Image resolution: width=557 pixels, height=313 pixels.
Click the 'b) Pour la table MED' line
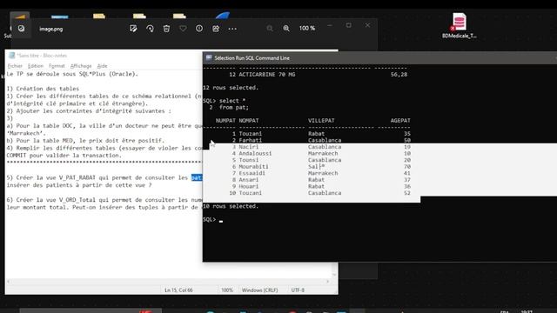click(85, 141)
